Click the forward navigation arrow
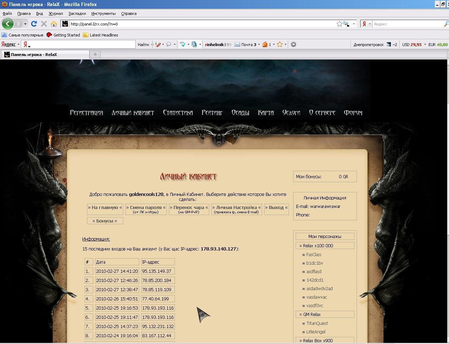This screenshot has width=449, height=344. (18, 24)
